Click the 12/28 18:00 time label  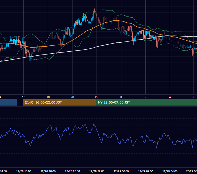click(48, 171)
